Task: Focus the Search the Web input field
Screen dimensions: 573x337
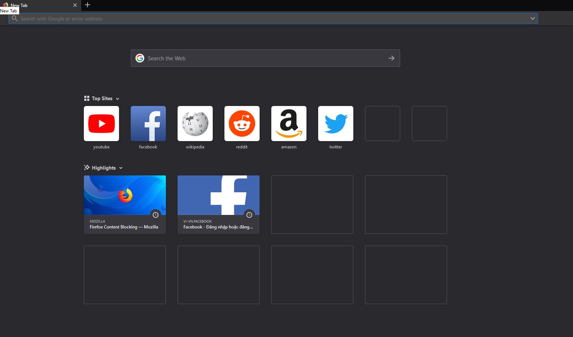Action: coord(265,58)
